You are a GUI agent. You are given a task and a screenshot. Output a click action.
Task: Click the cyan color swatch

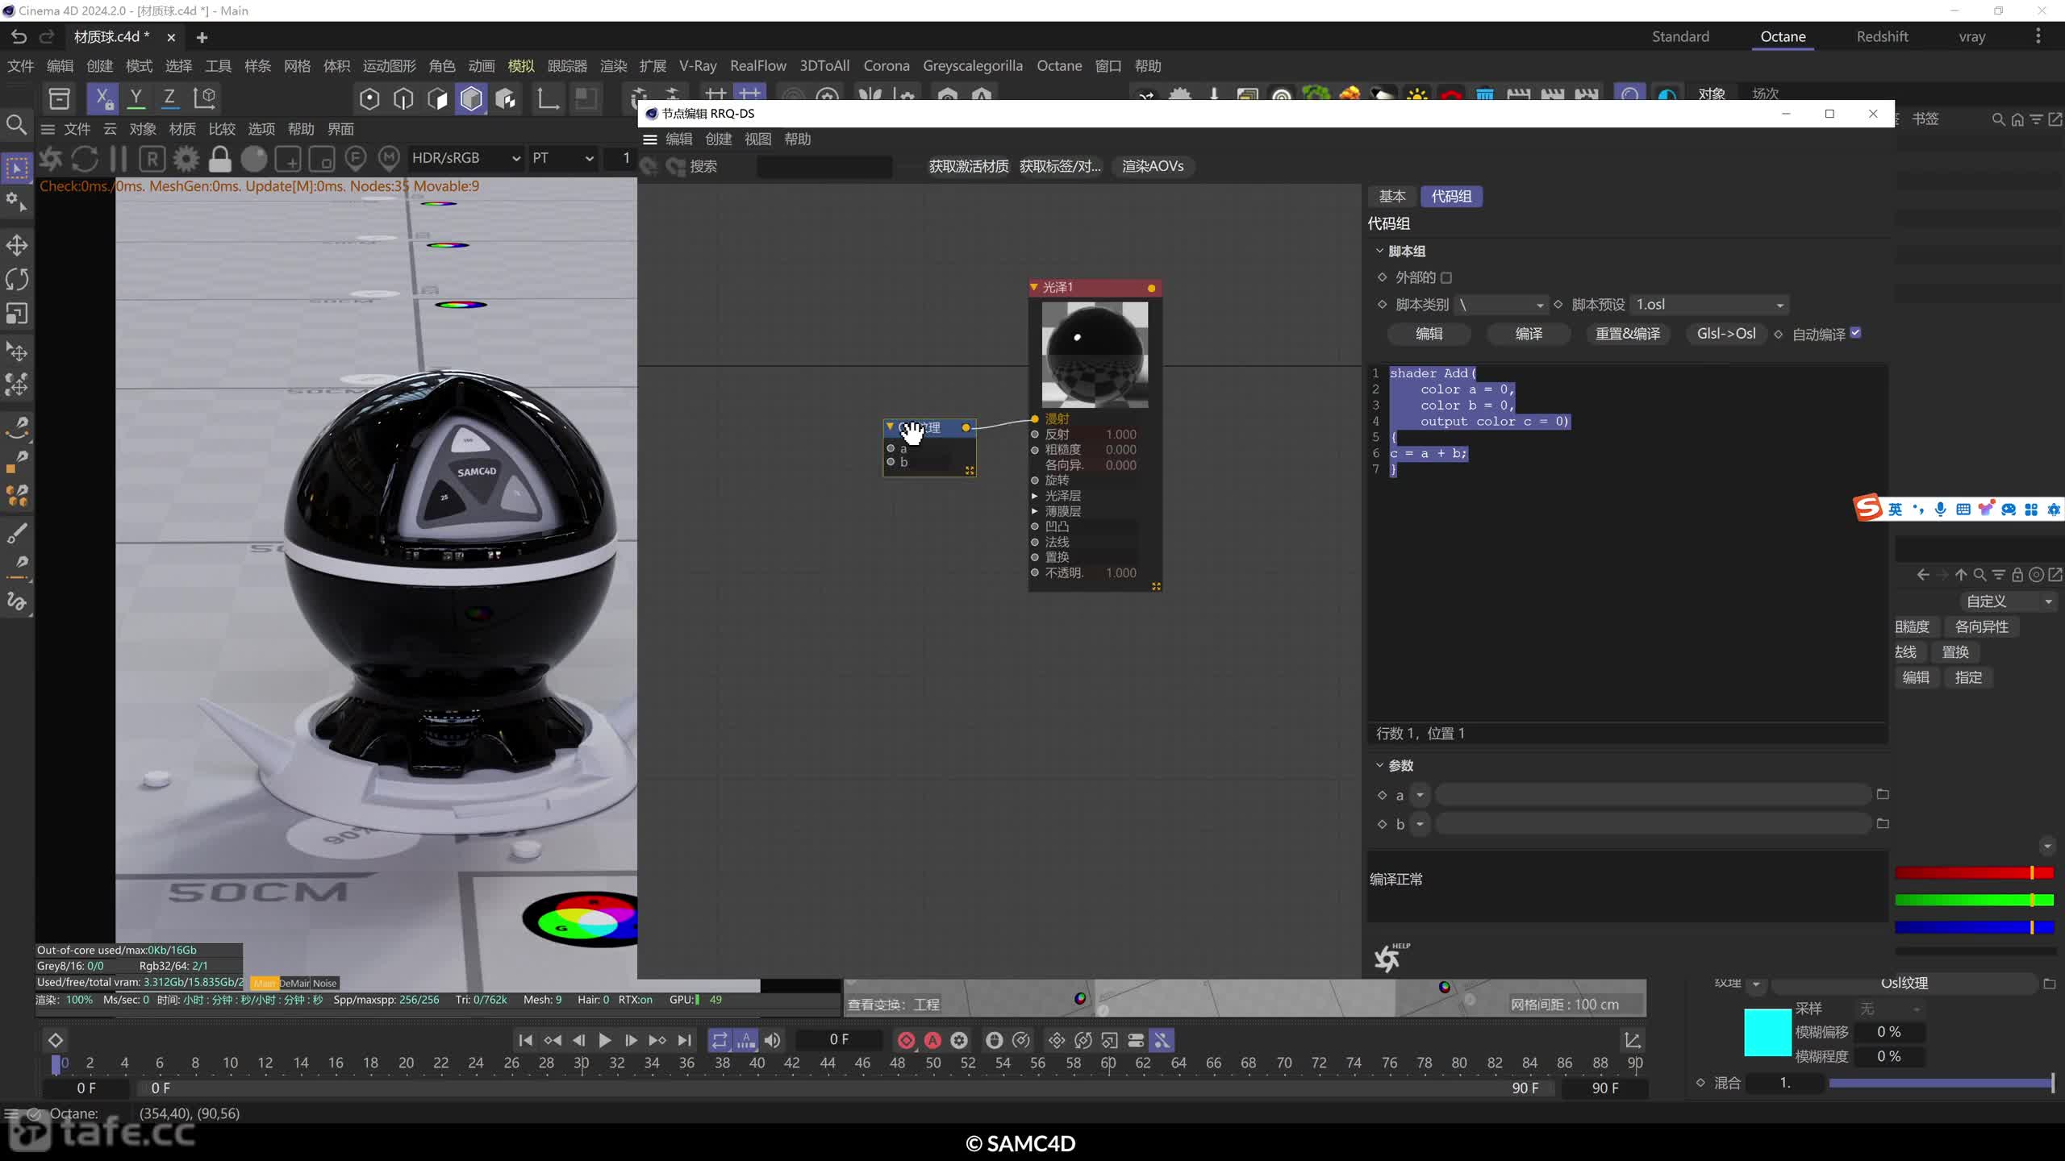point(1767,1032)
